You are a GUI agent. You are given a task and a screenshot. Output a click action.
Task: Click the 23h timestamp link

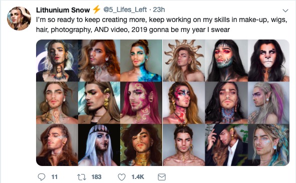[159, 9]
